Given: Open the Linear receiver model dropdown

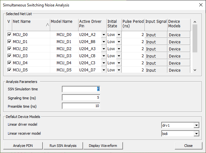Looking at the screenshot, I should (x=196, y=133).
